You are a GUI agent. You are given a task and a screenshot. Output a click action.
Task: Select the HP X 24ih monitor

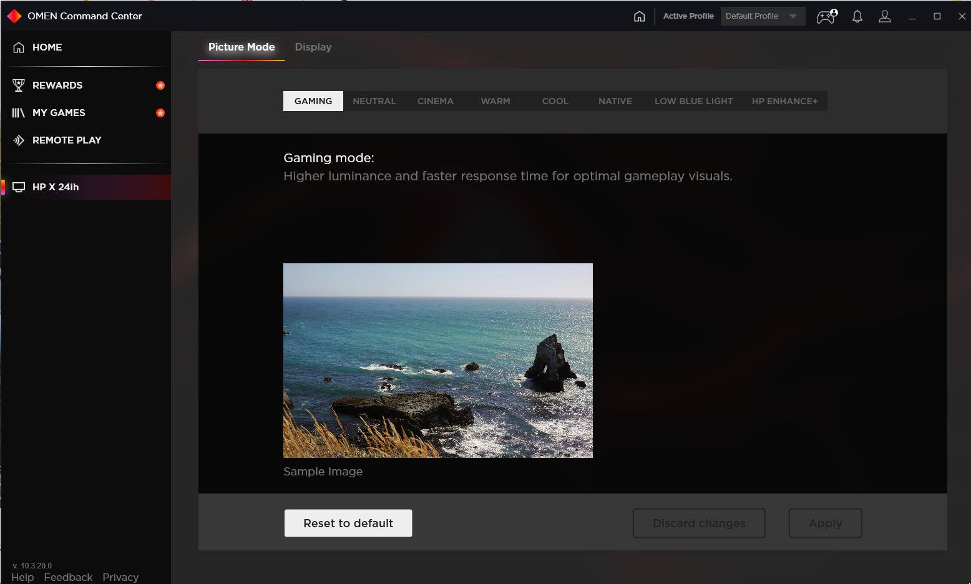tap(56, 187)
